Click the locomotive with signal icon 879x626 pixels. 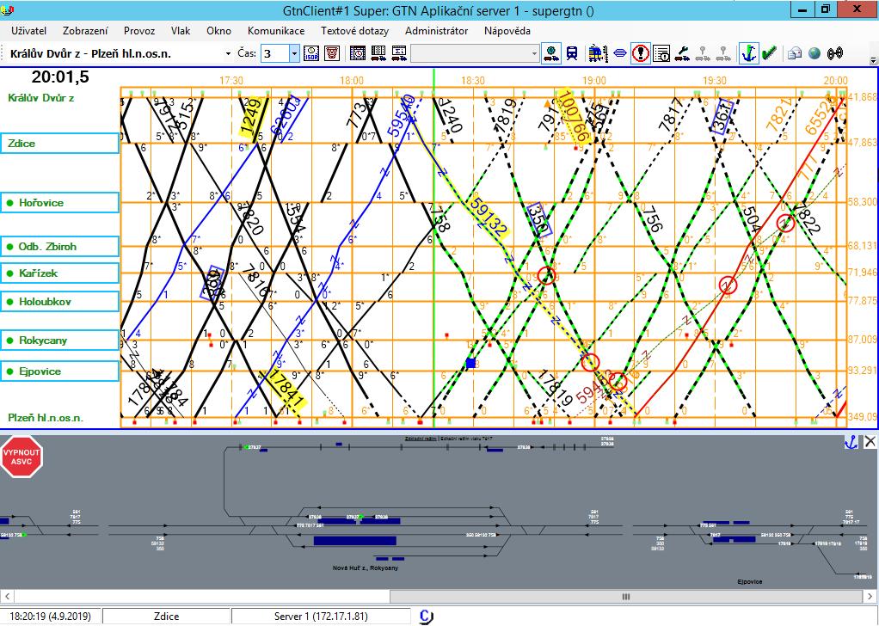coord(599,53)
